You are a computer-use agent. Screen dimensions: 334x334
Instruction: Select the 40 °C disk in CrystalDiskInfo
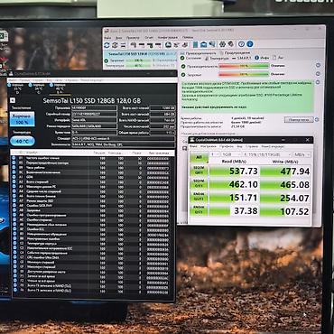pyautogui.click(x=59, y=88)
